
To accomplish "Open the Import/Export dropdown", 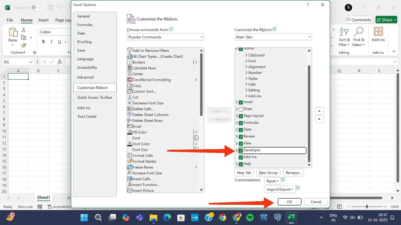I will [x=280, y=189].
